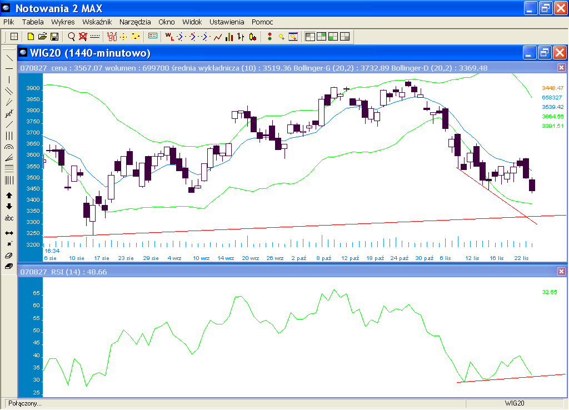Place an up arrow marker tool
Viewport: 569px width, 410px height.
[9, 195]
